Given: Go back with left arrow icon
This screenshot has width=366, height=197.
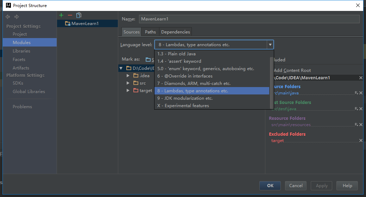Looking at the screenshot, I should [8, 17].
